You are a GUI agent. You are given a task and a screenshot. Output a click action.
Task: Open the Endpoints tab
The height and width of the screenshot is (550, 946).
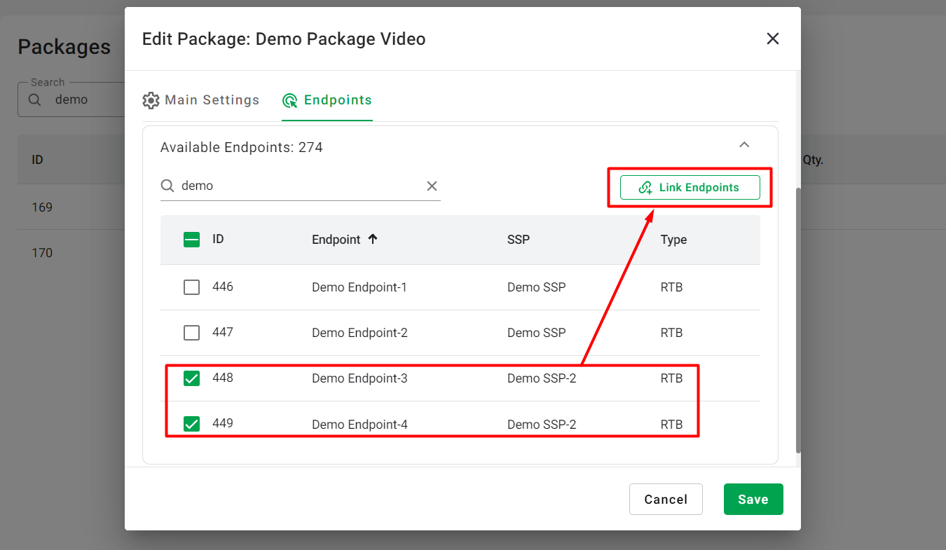(337, 100)
